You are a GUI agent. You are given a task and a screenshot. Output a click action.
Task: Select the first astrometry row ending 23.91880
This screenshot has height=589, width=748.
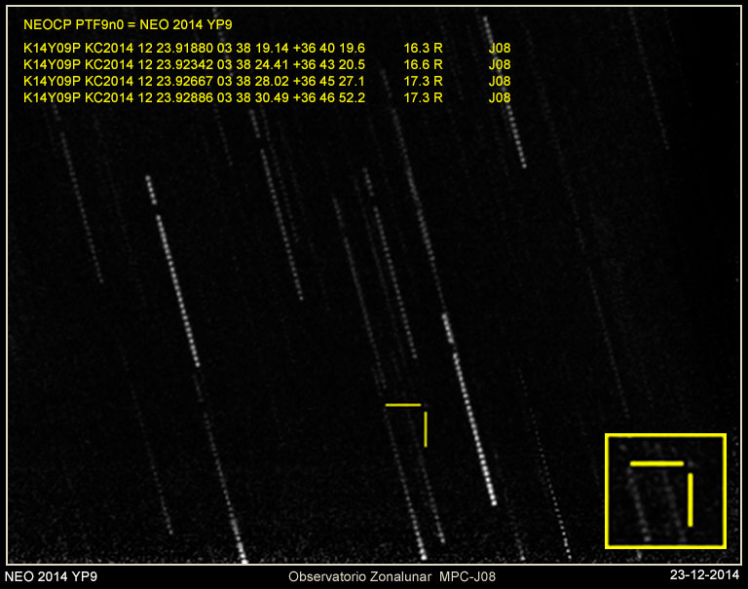(193, 48)
